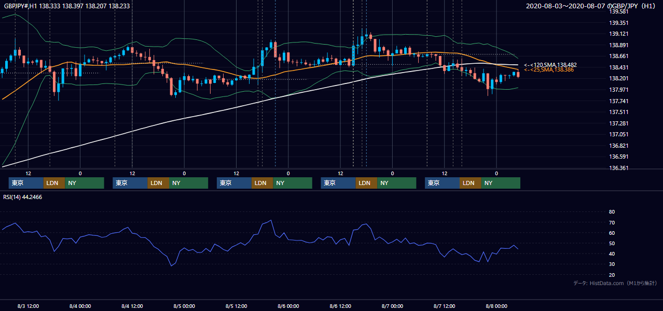Click price axis label 138.201

tap(619, 78)
